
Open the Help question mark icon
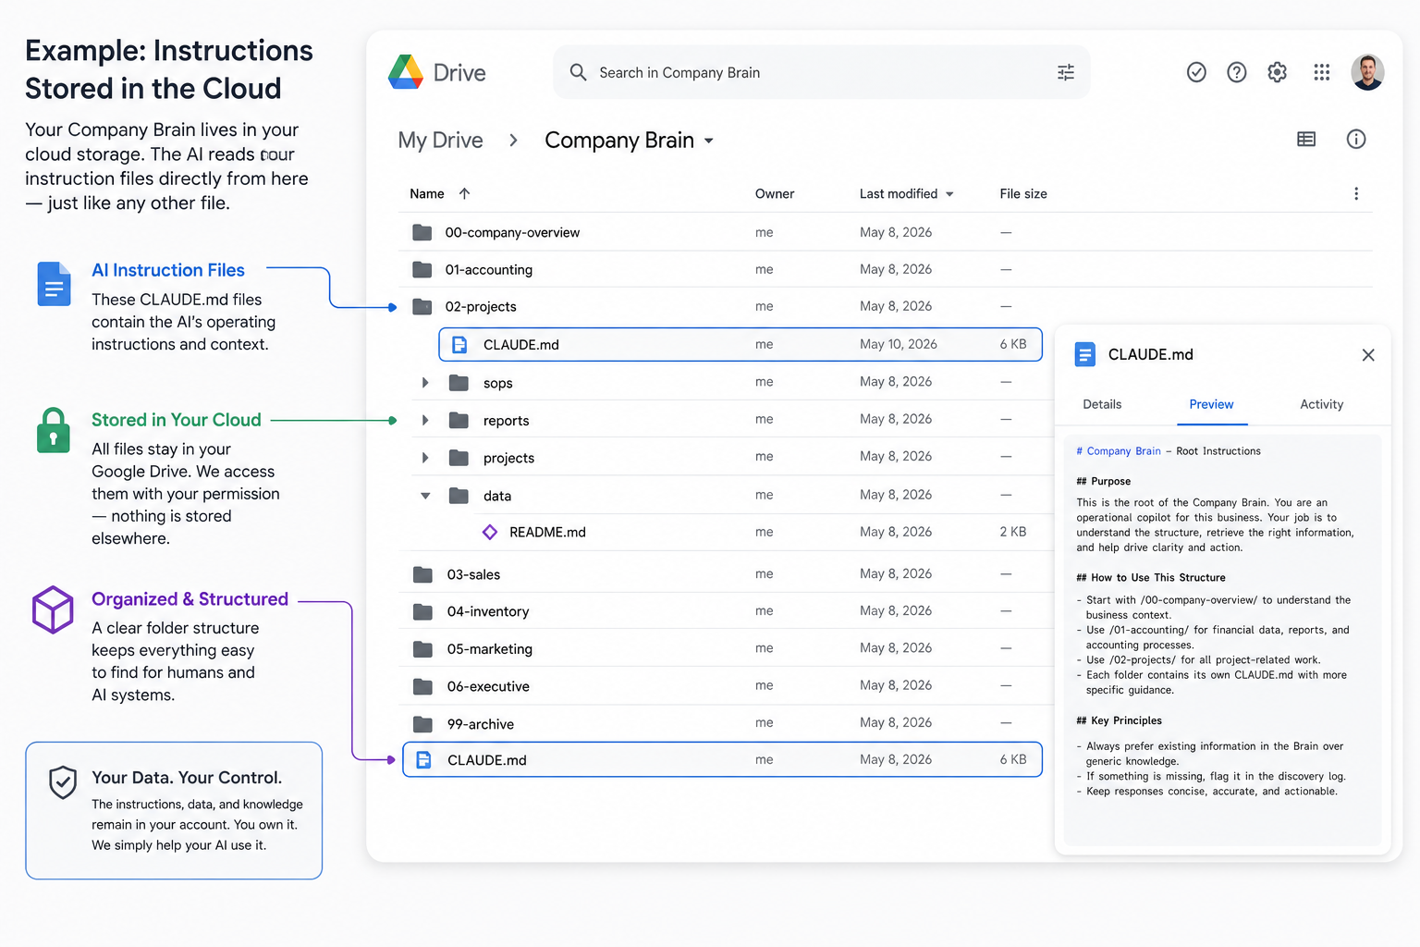point(1237,72)
